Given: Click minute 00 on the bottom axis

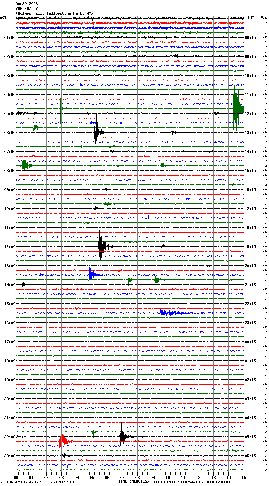Looking at the screenshot, I should click(16, 477).
